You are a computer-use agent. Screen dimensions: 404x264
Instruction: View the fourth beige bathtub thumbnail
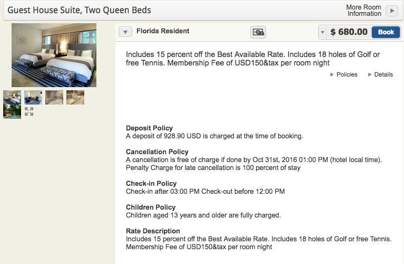(x=75, y=97)
